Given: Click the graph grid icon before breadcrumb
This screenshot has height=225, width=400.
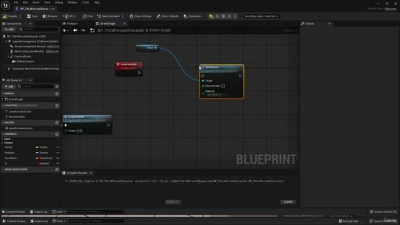Looking at the screenshot, I should [x=92, y=31].
